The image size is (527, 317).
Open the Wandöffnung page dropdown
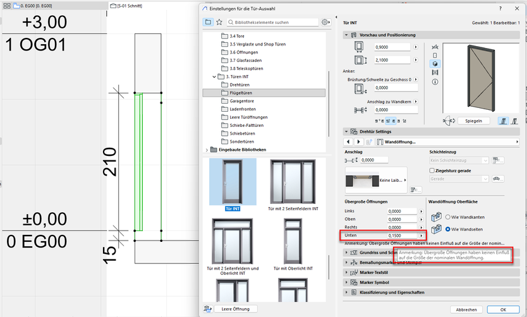[447, 142]
